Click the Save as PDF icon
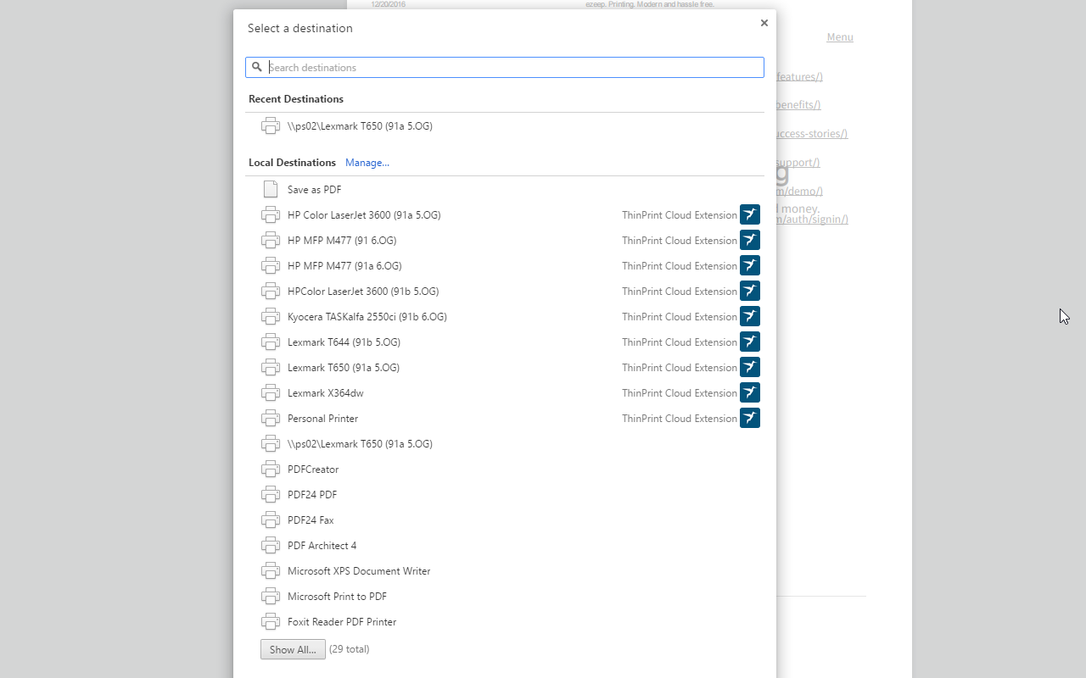 [x=271, y=188]
